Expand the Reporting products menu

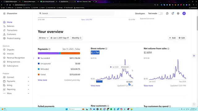[28, 89]
